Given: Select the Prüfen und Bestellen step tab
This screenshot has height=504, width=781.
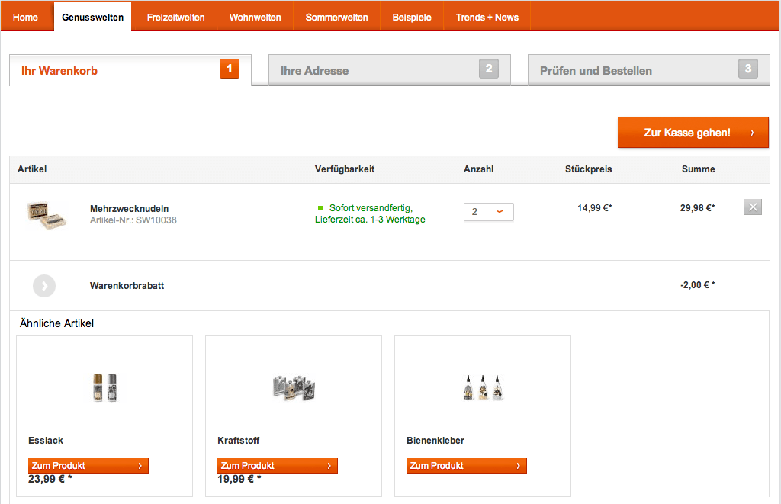Looking at the screenshot, I should coord(648,71).
